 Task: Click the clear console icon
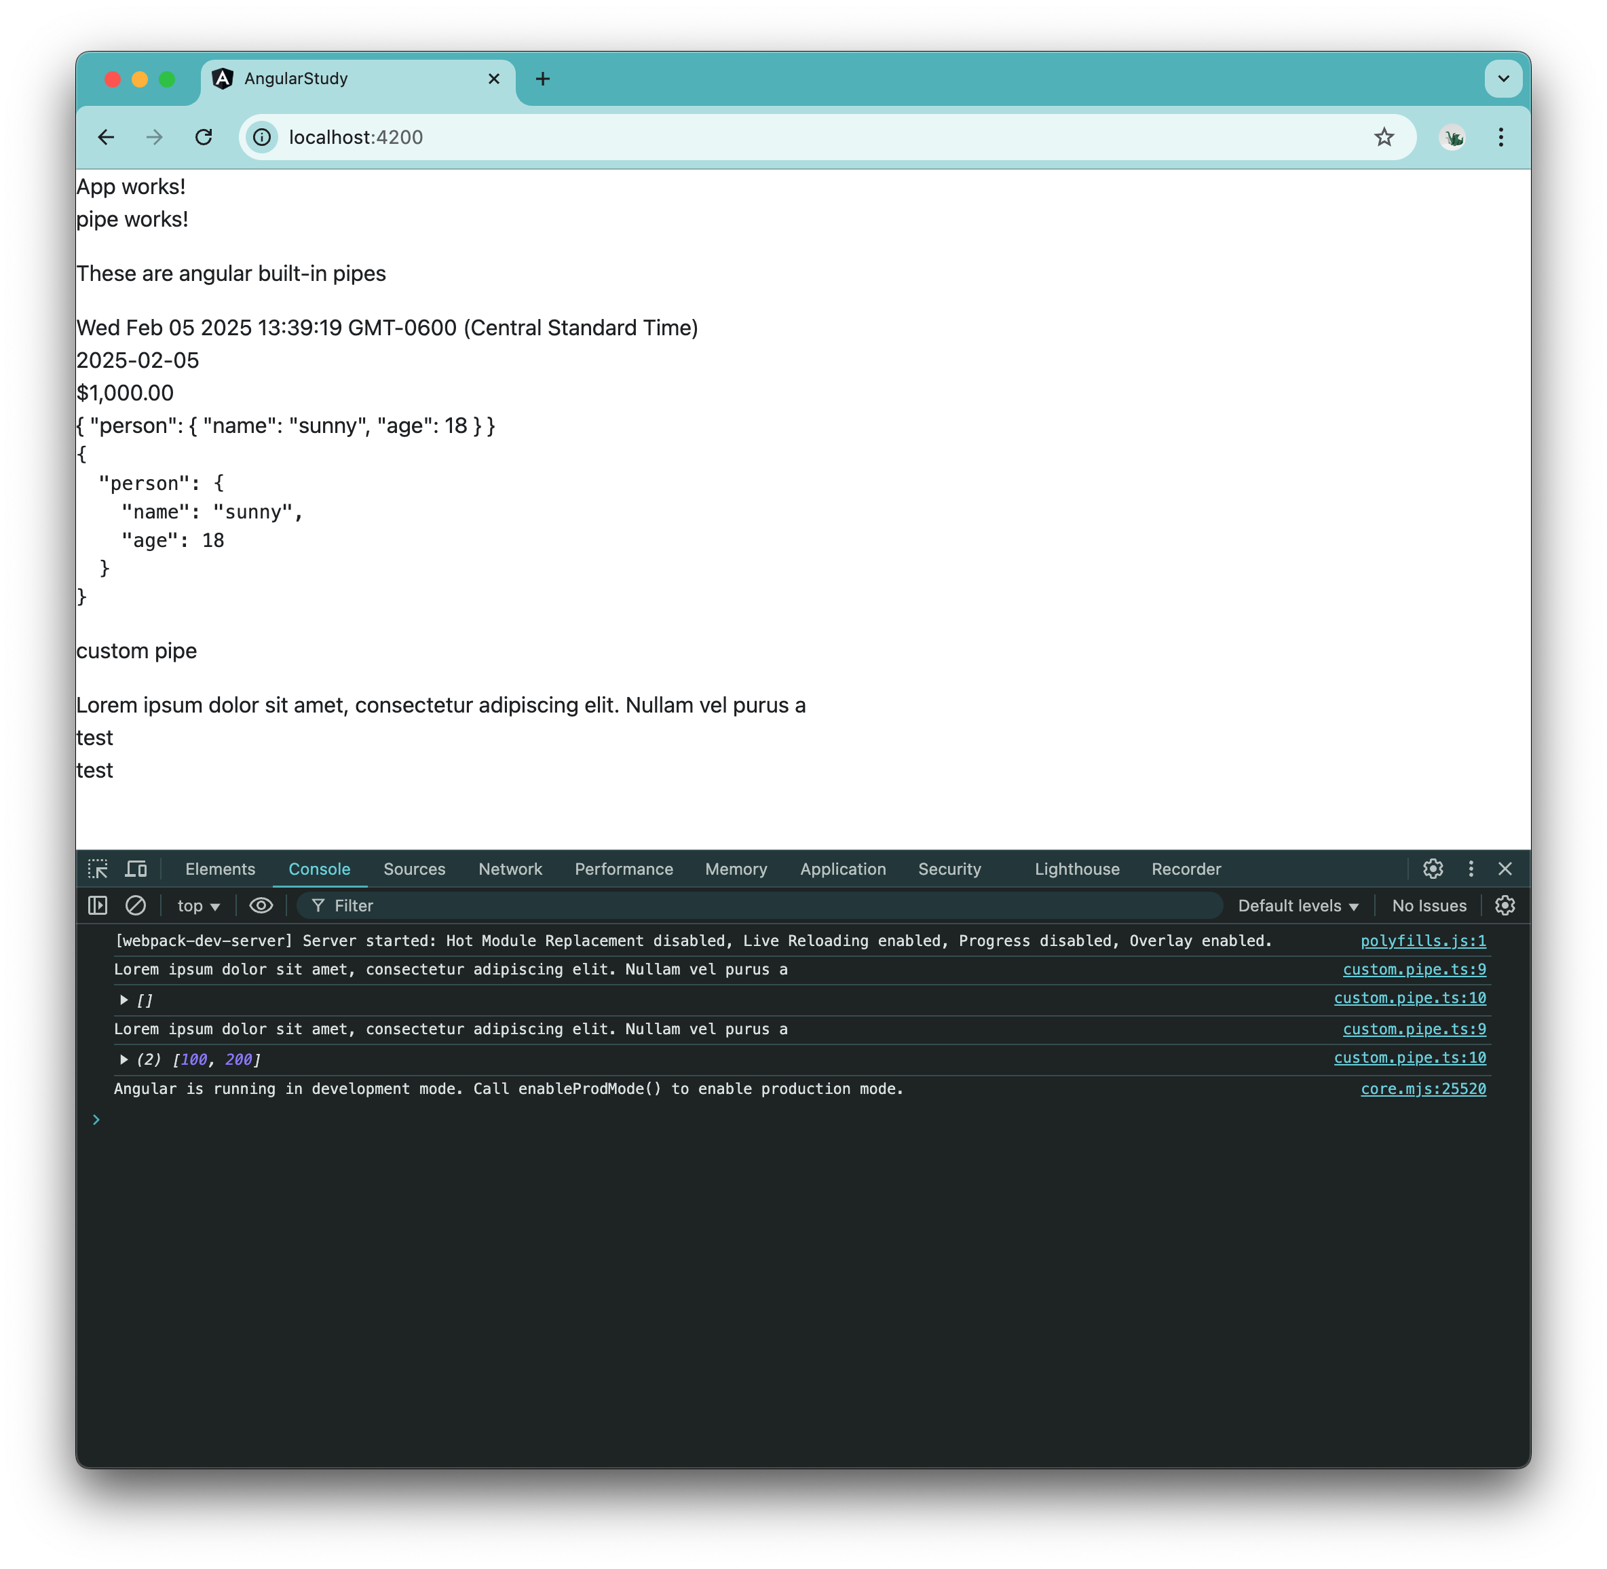pyautogui.click(x=136, y=904)
